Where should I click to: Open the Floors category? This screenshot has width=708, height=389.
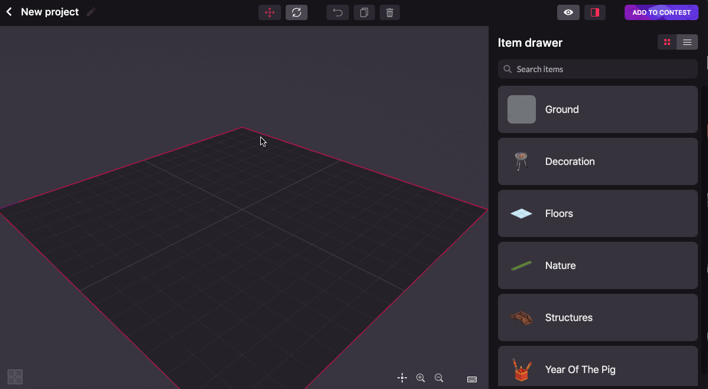point(598,213)
